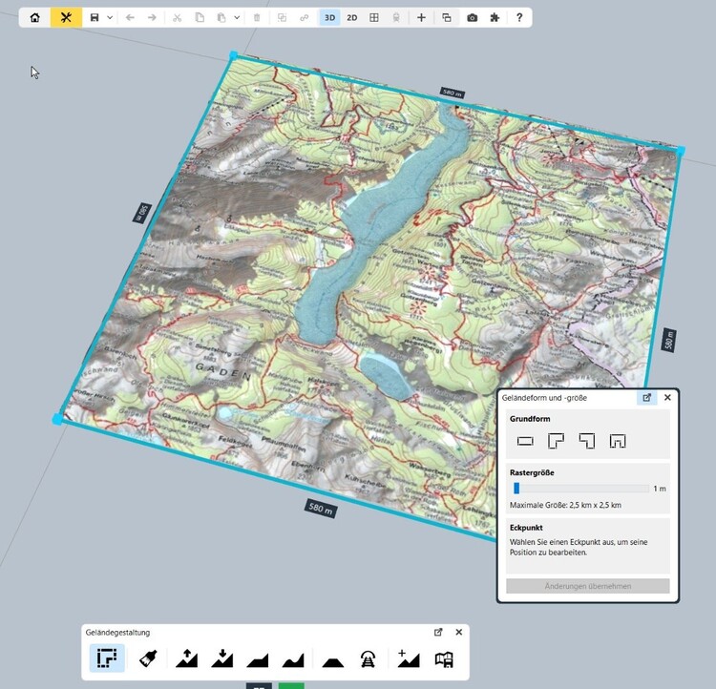Toggle the grid view icon

click(x=374, y=18)
